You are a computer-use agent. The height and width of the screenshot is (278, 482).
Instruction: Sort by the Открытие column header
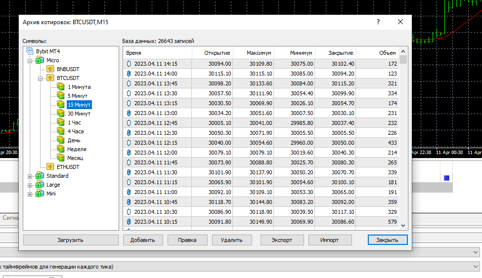click(213, 53)
